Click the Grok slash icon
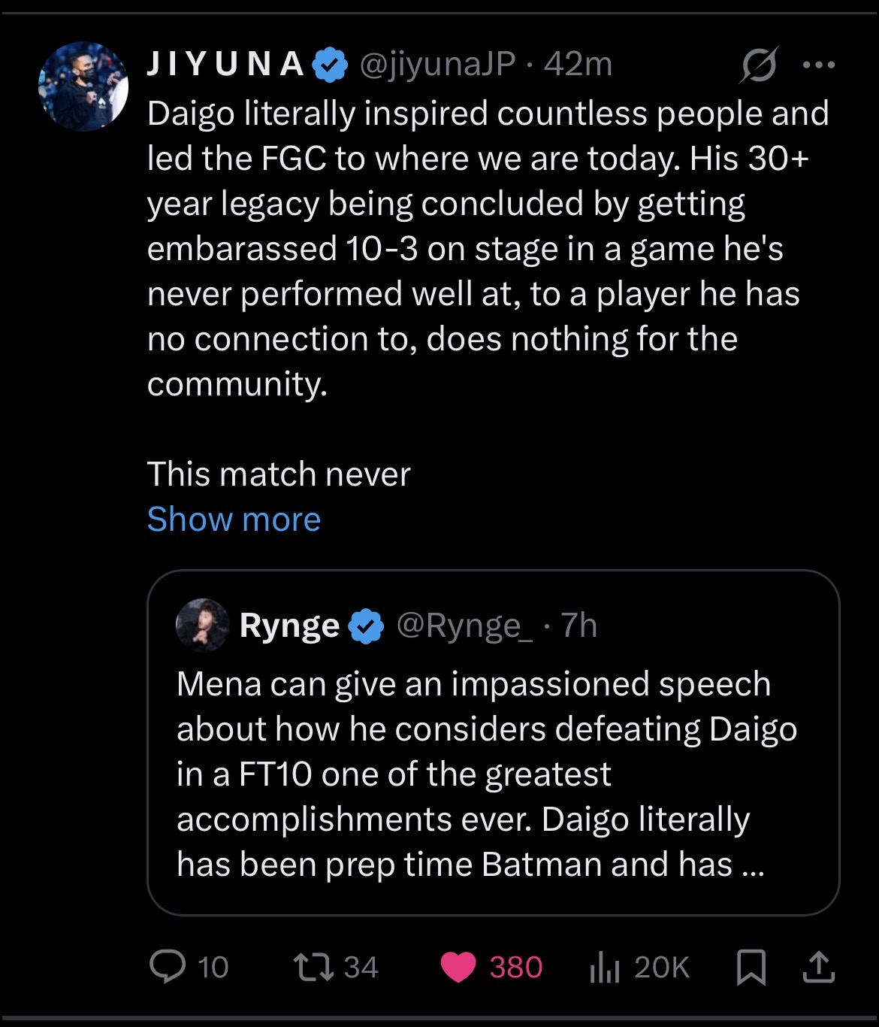The height and width of the screenshot is (1027, 879). (759, 65)
